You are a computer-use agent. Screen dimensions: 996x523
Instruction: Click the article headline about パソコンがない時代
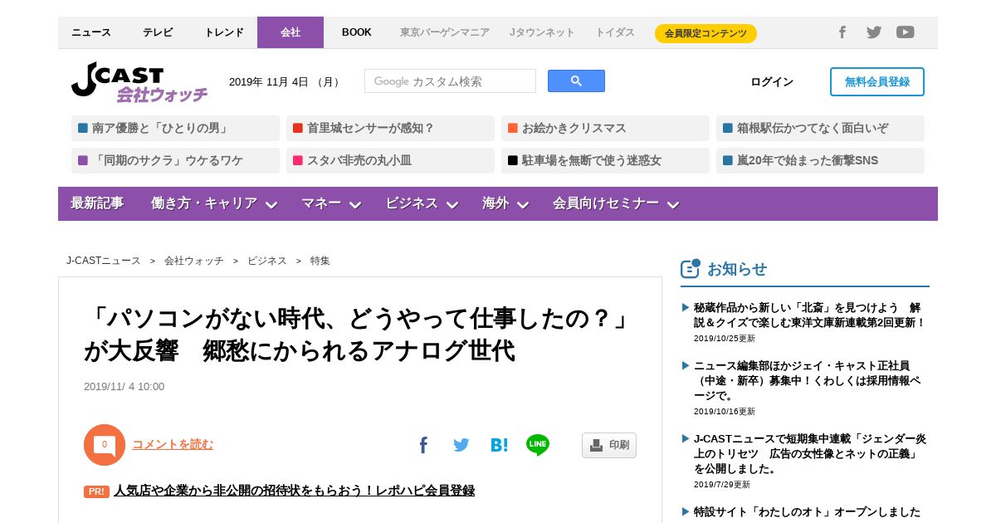click(x=359, y=334)
